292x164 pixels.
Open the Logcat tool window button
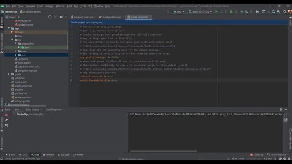(64, 155)
